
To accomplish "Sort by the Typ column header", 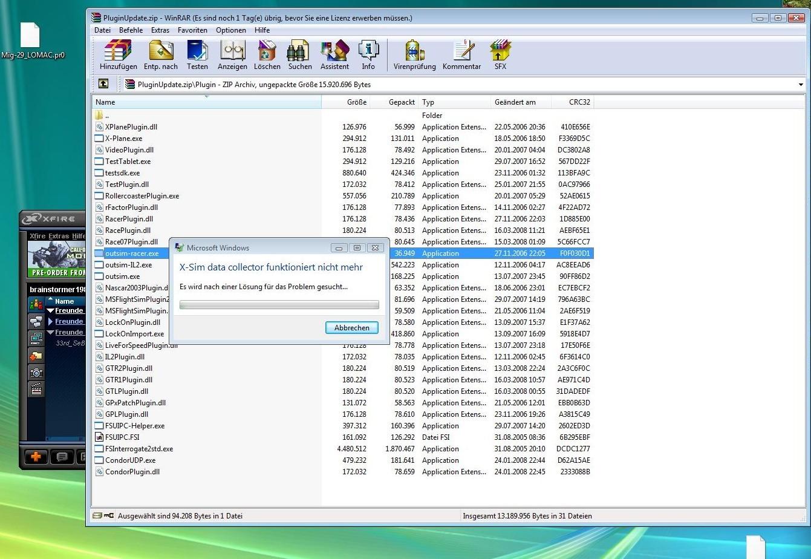I will (x=455, y=102).
